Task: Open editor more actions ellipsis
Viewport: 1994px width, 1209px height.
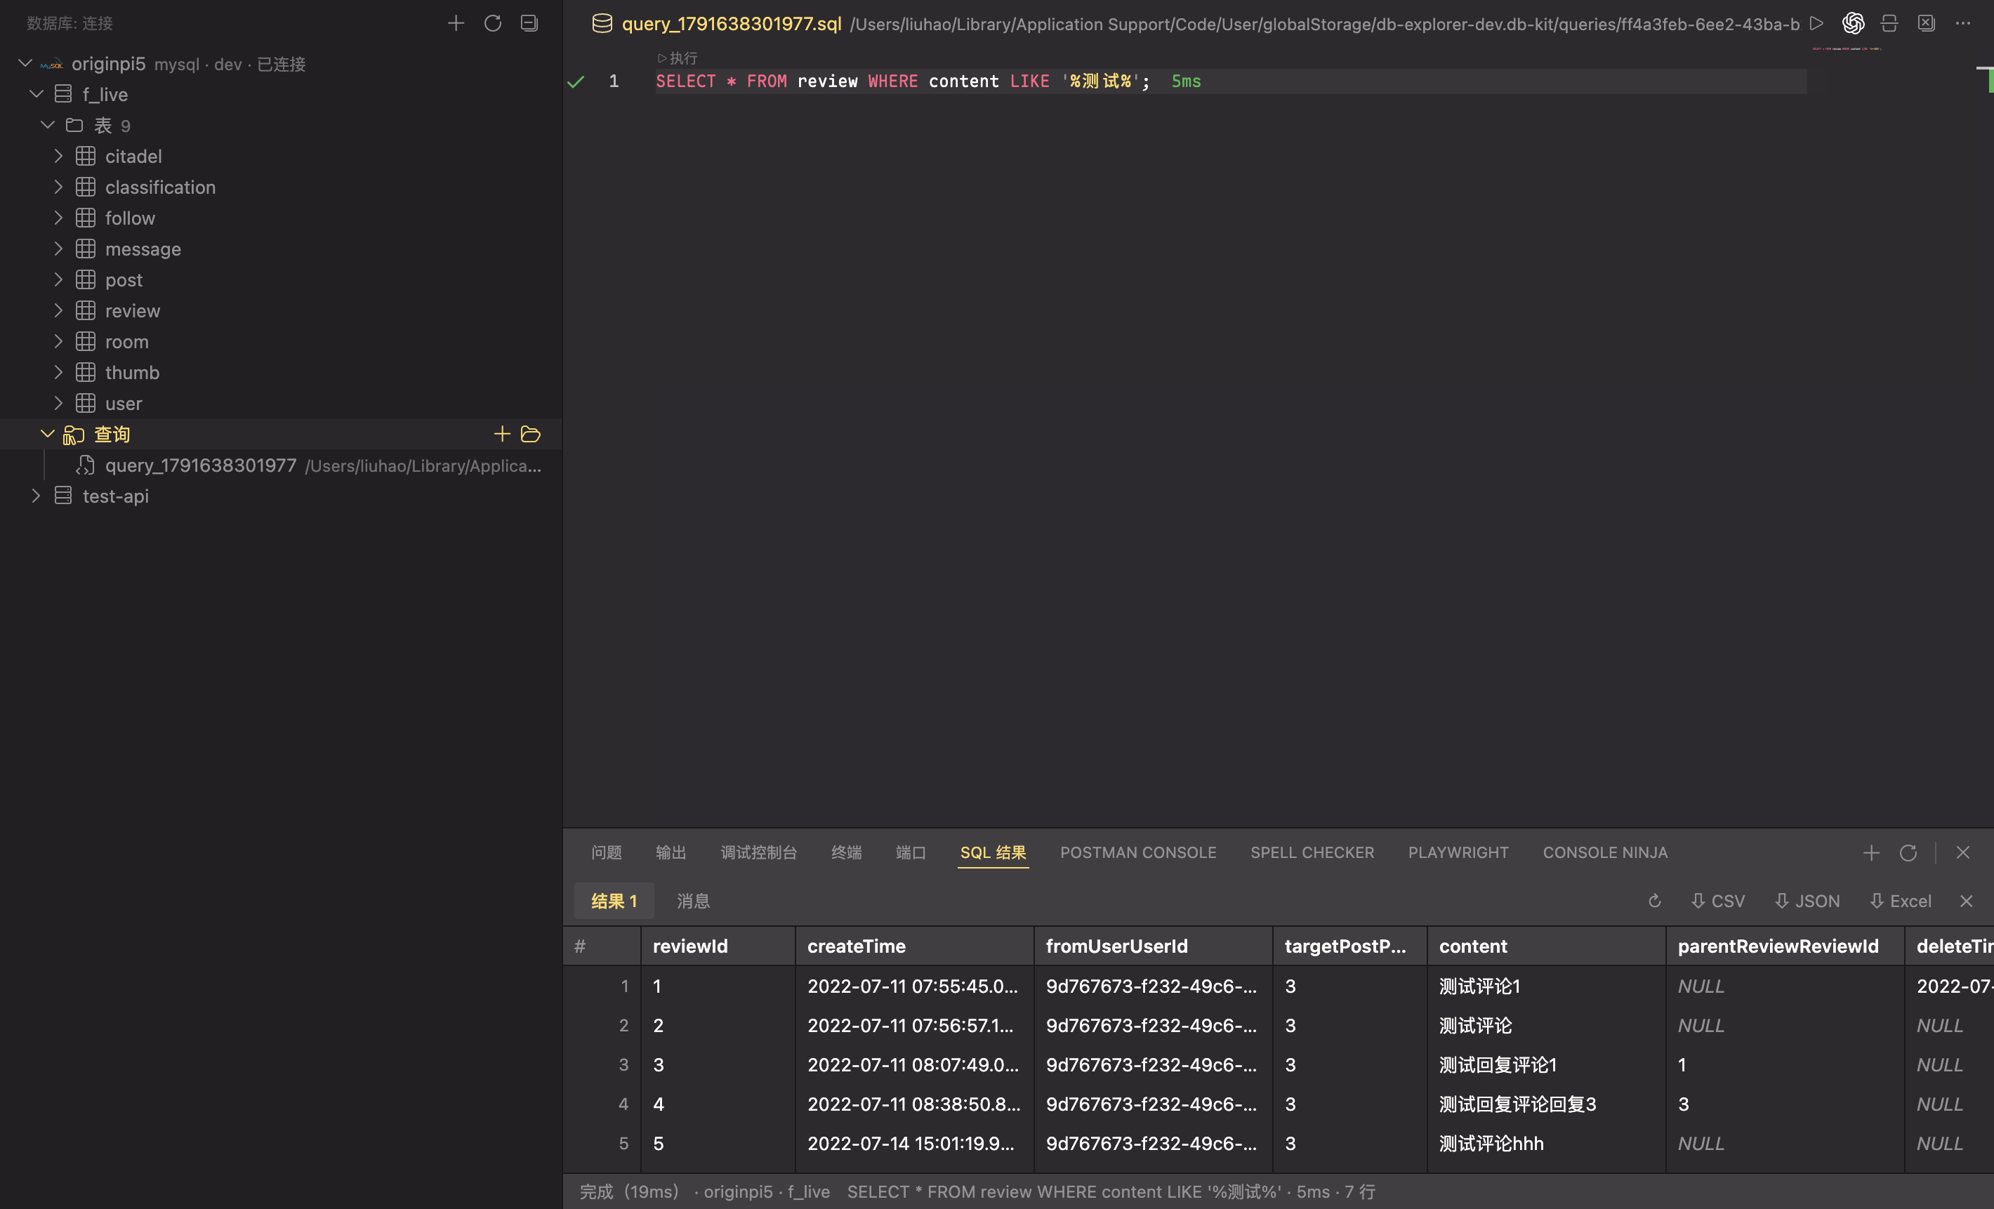Action: click(x=1963, y=23)
